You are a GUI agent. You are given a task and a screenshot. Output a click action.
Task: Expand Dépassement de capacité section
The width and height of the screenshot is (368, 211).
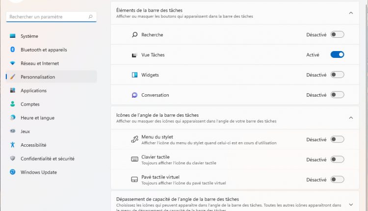tap(351, 204)
